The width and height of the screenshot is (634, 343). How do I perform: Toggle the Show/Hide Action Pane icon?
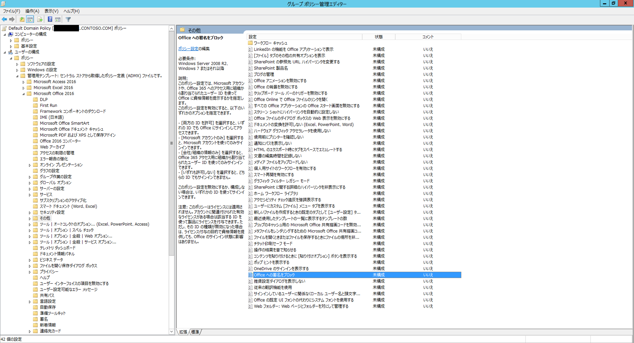tap(58, 20)
